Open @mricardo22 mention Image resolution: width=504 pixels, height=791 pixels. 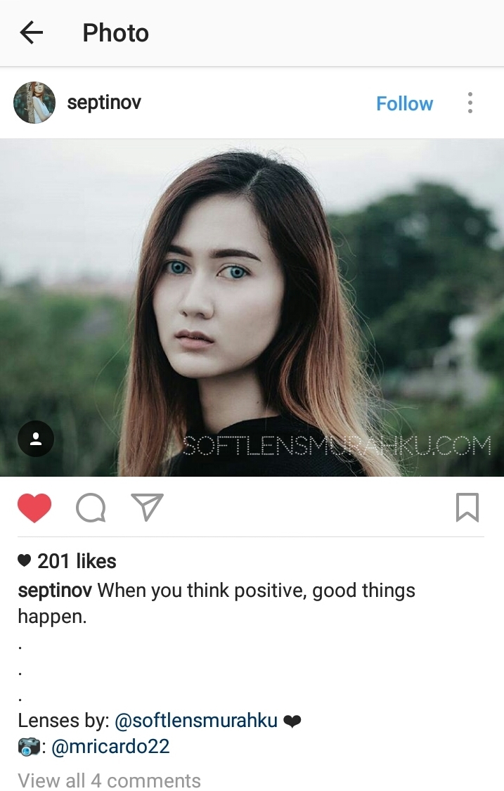pyautogui.click(x=110, y=746)
